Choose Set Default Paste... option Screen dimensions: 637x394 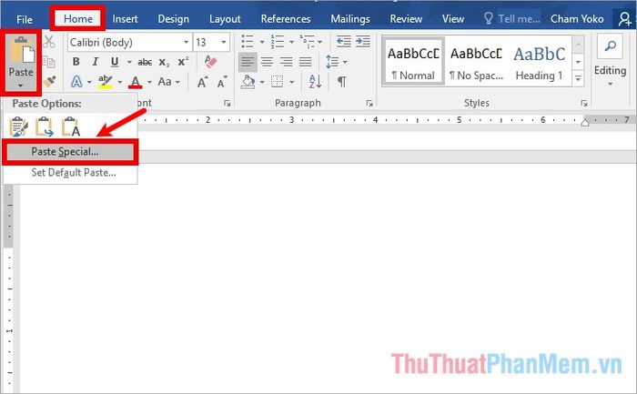click(70, 173)
